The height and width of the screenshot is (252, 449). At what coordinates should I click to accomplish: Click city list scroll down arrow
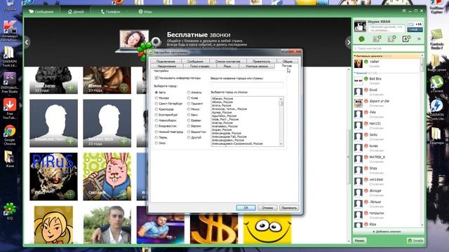tap(281, 144)
